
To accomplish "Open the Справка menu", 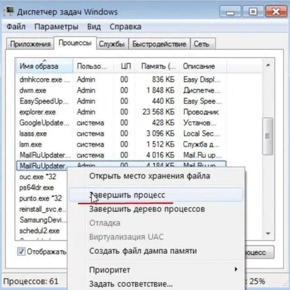I will coord(125,27).
